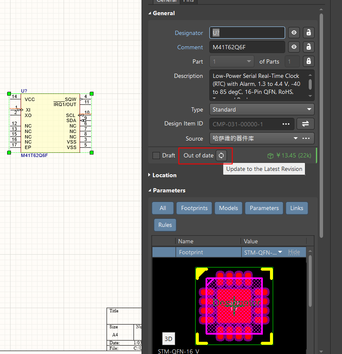Screen dimensions: 342x354
Task: Click the bottom-left green selection handle
Action: click(x=9, y=153)
